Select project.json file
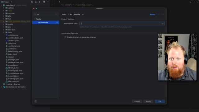 pos(13,65)
